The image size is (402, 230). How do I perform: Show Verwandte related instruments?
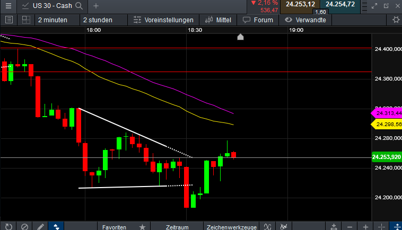point(305,20)
